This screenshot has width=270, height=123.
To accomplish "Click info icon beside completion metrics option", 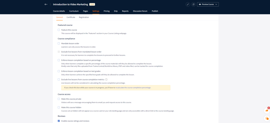I will point(106,79).
